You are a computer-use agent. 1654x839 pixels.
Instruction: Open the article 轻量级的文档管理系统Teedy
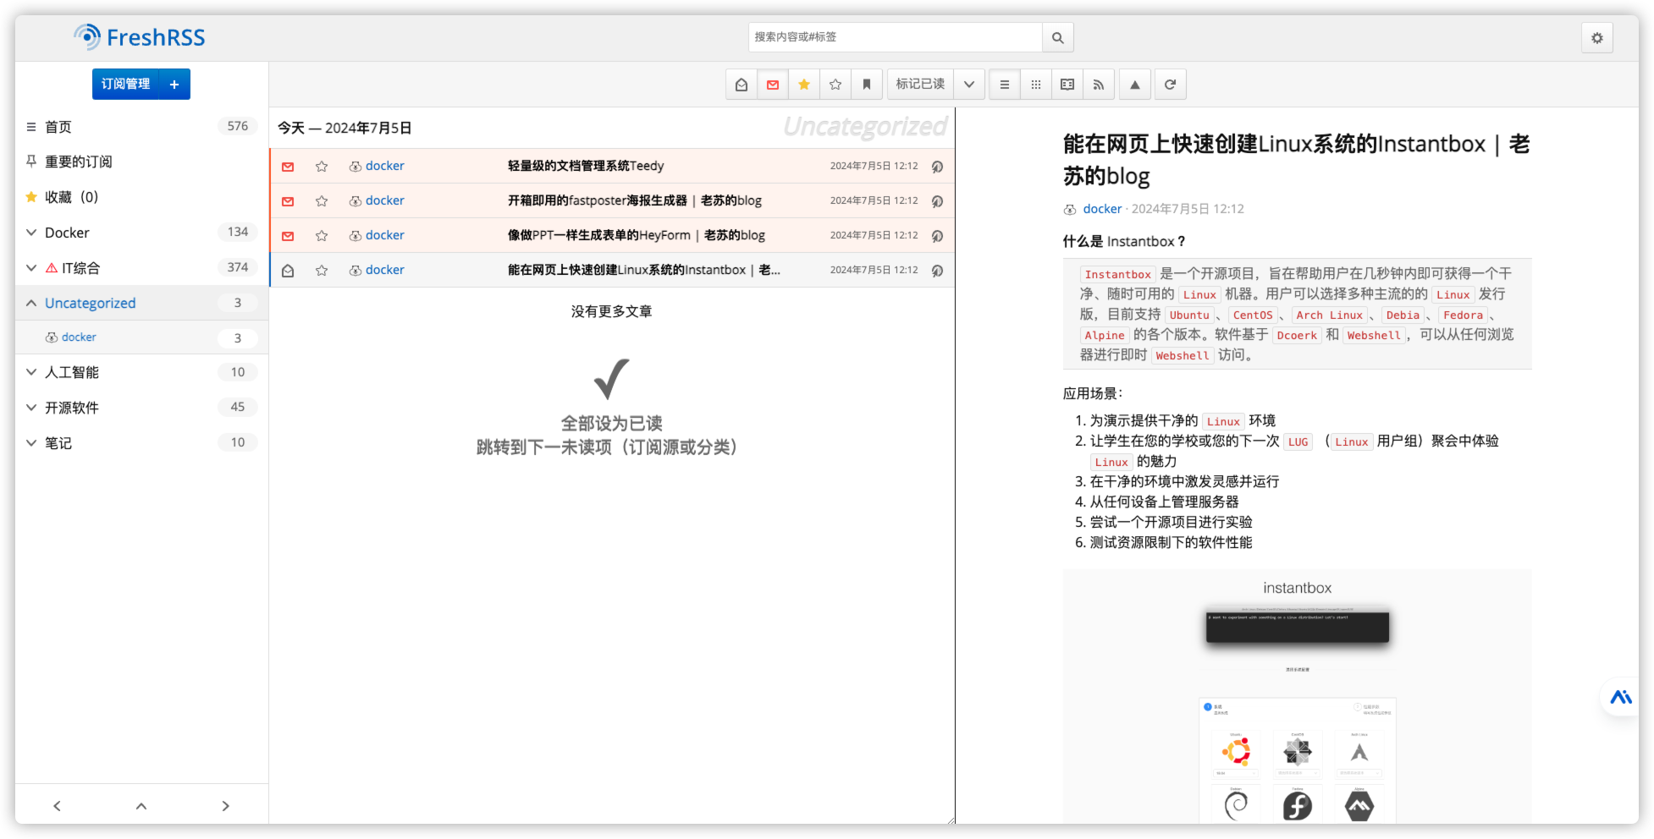pyautogui.click(x=586, y=166)
